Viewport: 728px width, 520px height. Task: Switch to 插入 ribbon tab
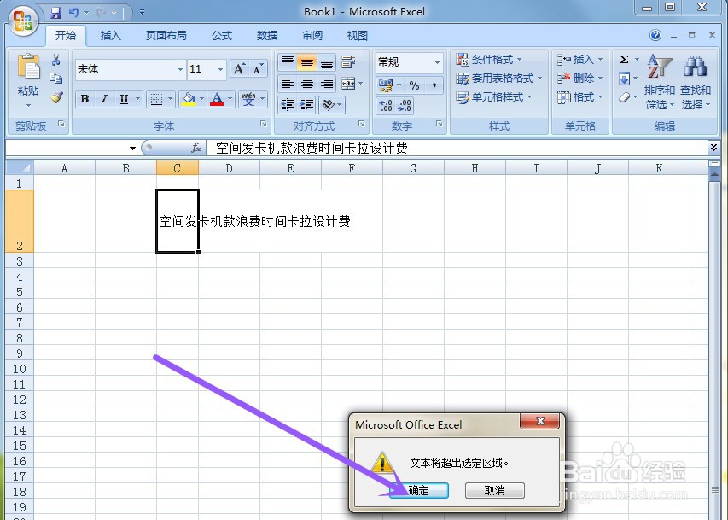coord(110,36)
